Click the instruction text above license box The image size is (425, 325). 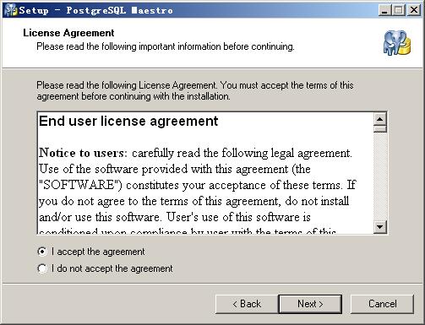pyautogui.click(x=195, y=90)
